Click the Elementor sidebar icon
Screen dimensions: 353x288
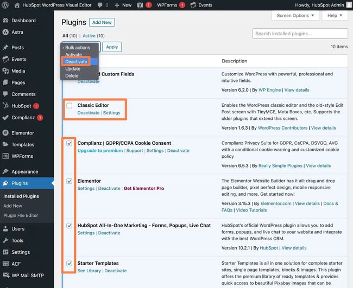coord(5,133)
